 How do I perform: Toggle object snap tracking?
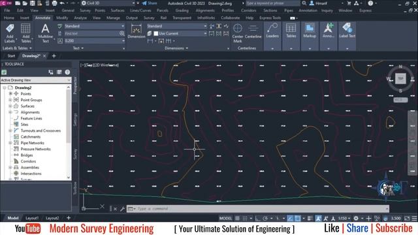290,218
